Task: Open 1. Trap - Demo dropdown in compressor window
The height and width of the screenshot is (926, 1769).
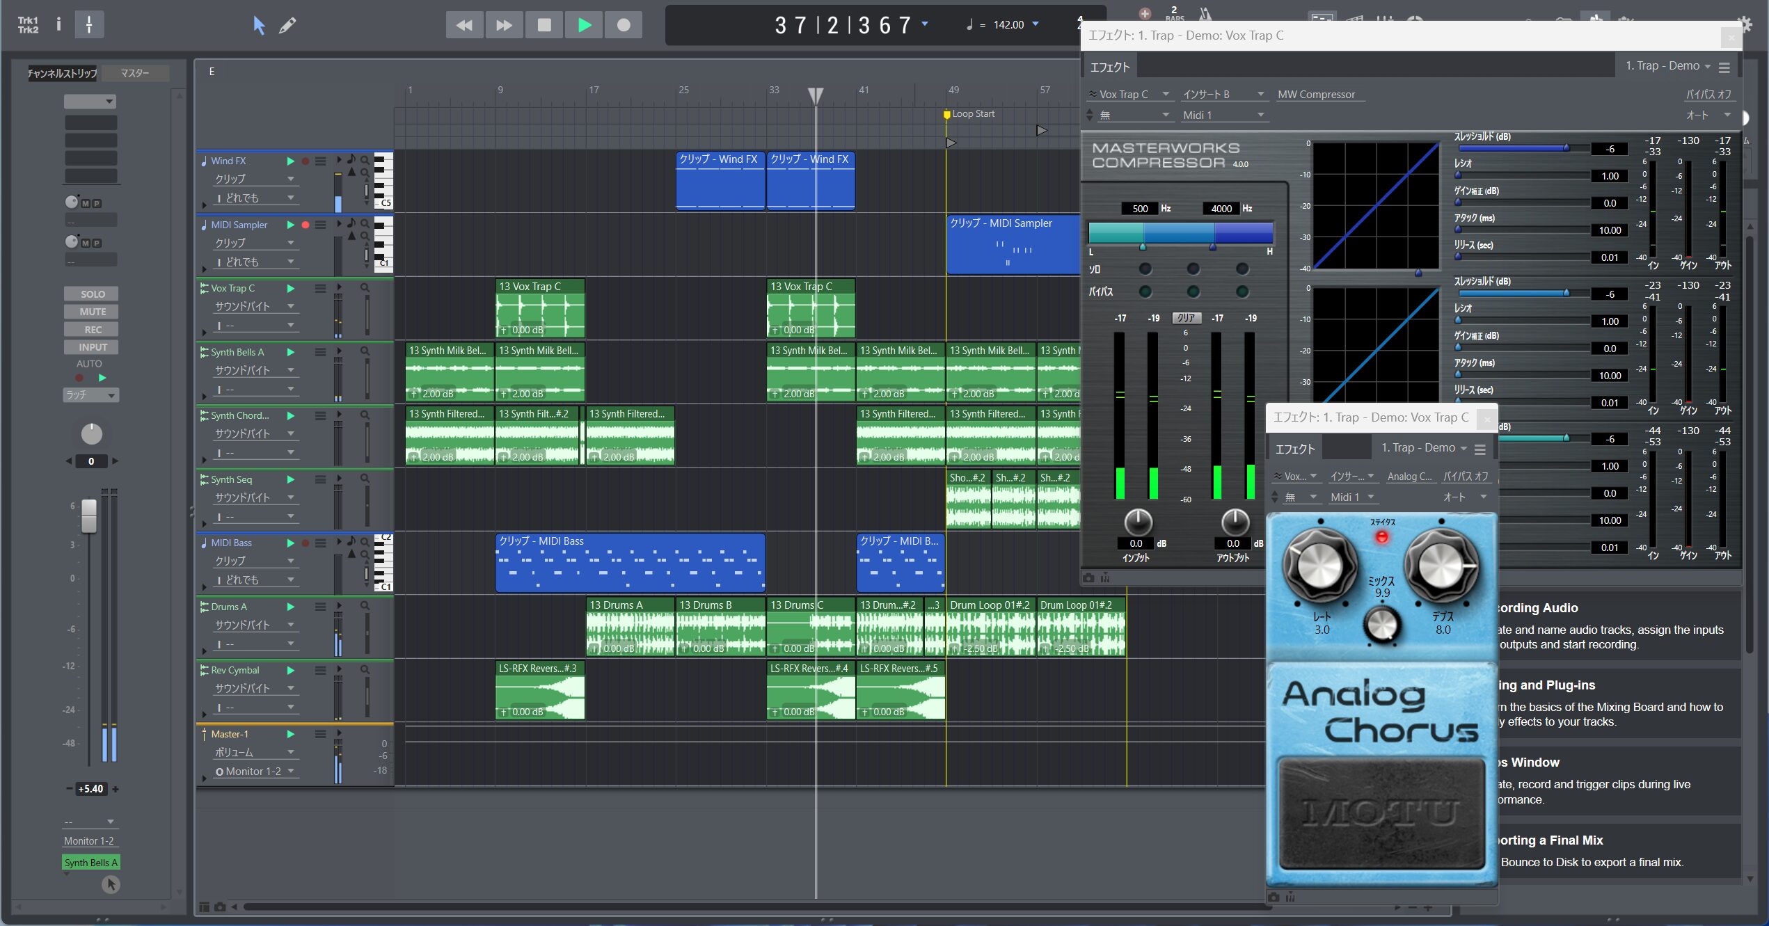Action: tap(1669, 66)
